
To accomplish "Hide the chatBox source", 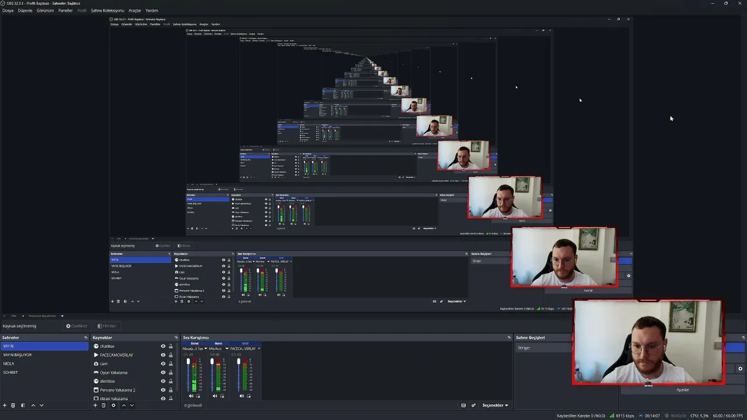I will (x=163, y=346).
